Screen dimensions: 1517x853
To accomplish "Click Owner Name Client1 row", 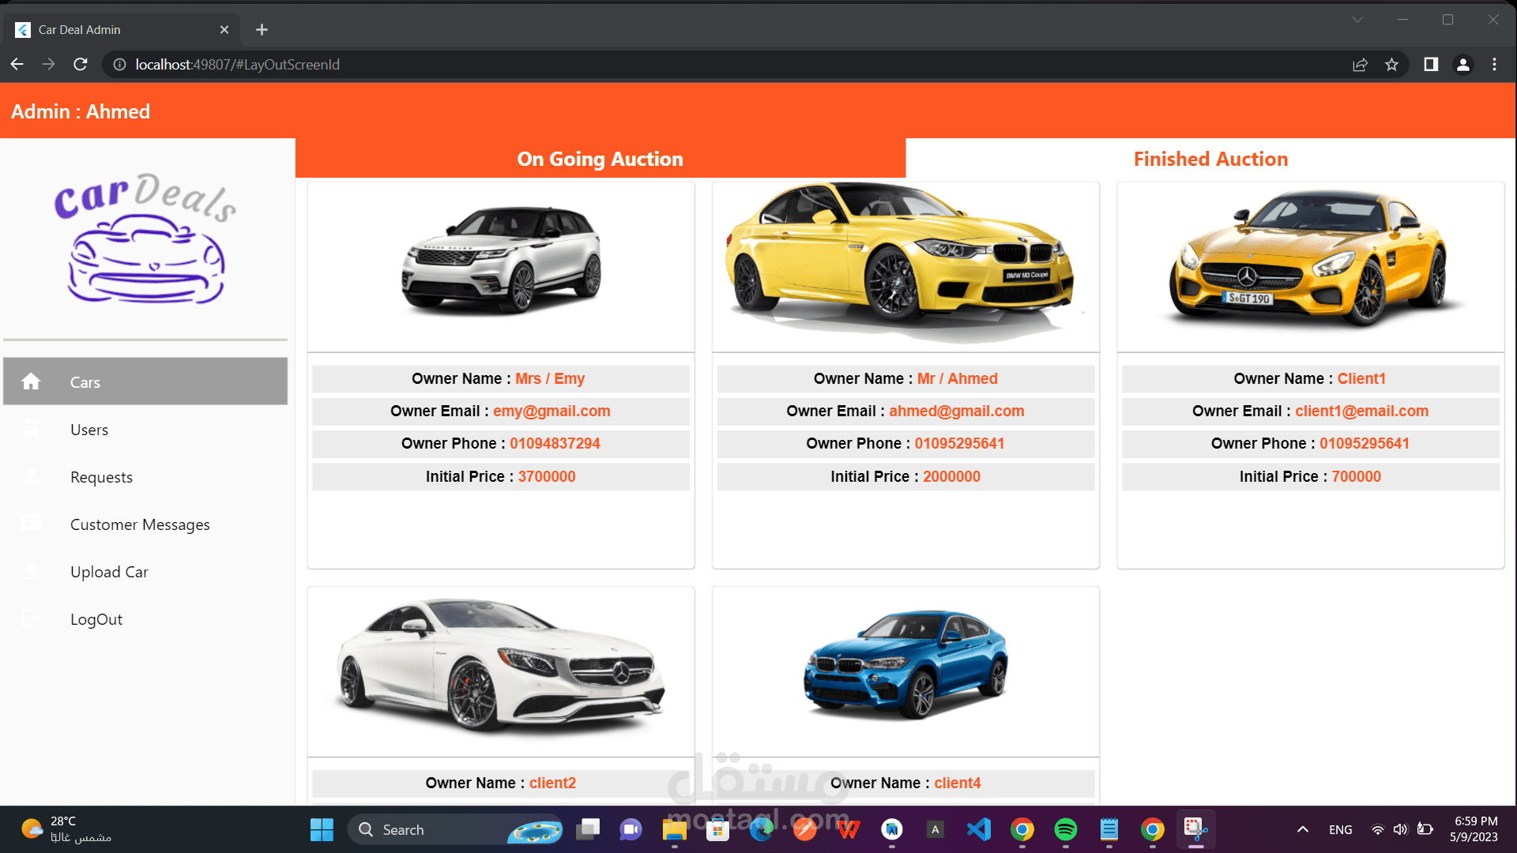I will 1310,378.
